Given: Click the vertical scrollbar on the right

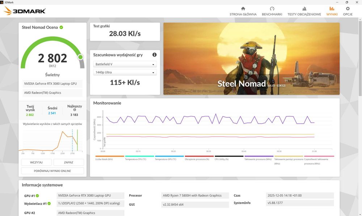Looking at the screenshot, I should tap(360, 58).
